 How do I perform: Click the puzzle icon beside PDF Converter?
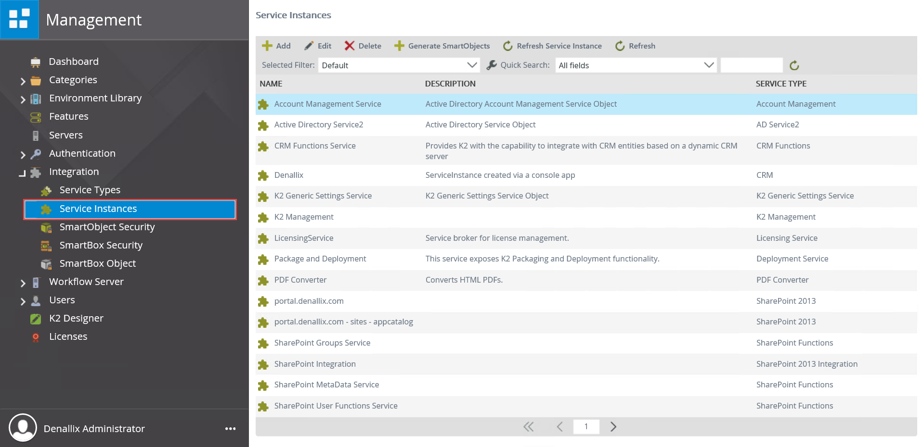(263, 280)
